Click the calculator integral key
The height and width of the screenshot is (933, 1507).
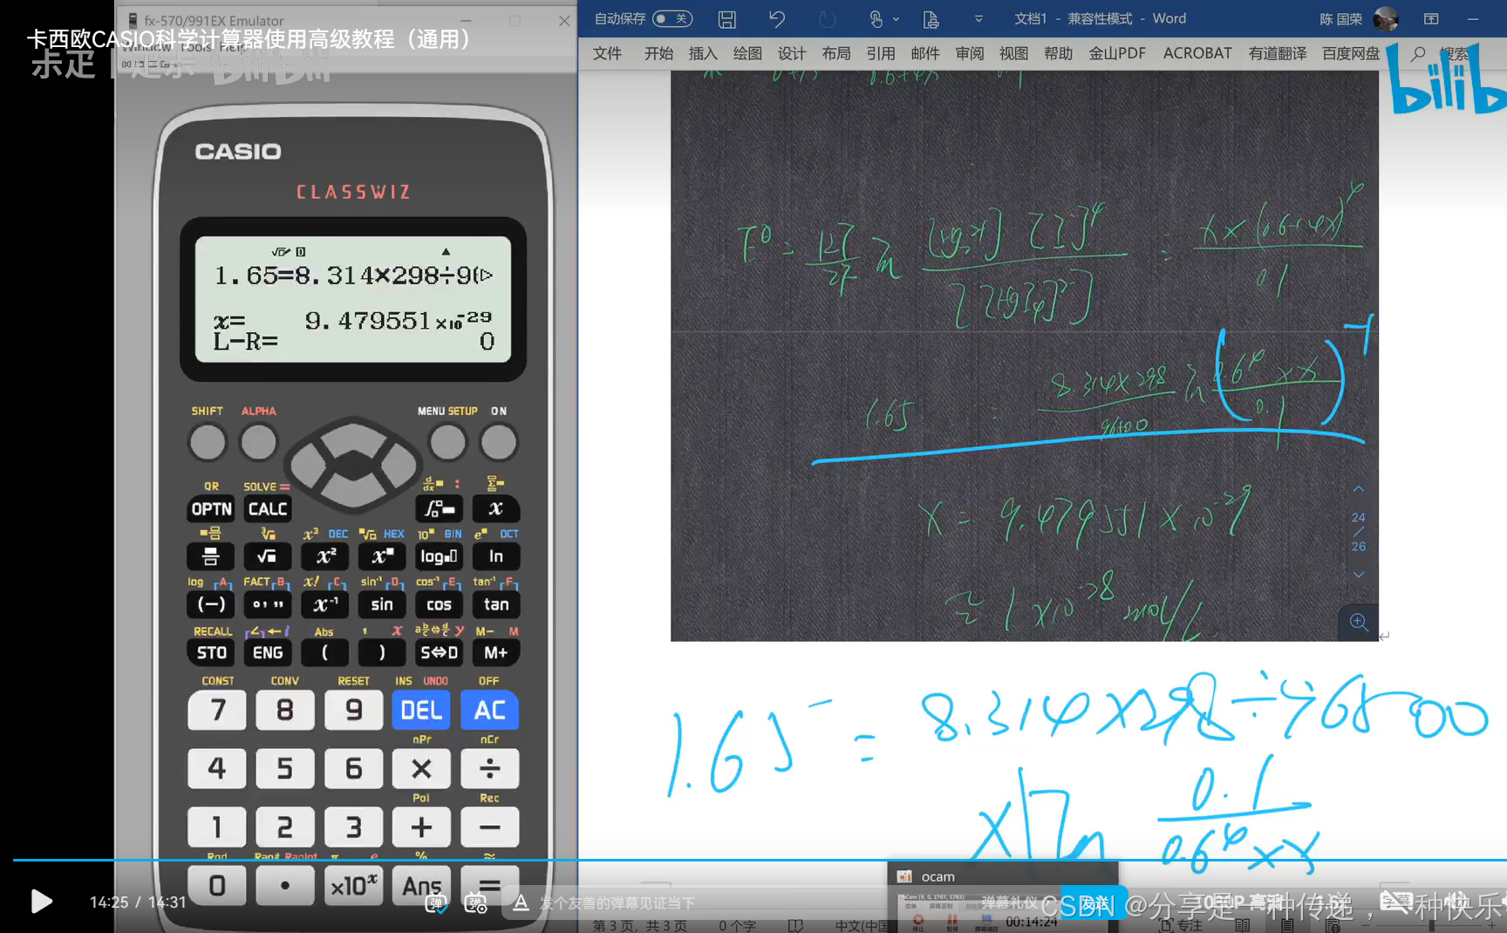coord(439,508)
